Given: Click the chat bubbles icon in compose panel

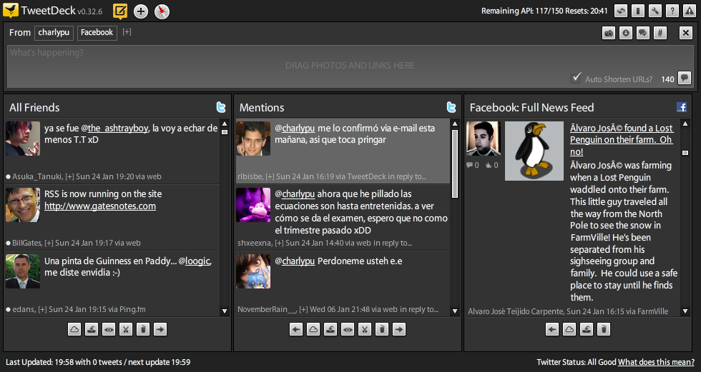Looking at the screenshot, I should point(643,33).
